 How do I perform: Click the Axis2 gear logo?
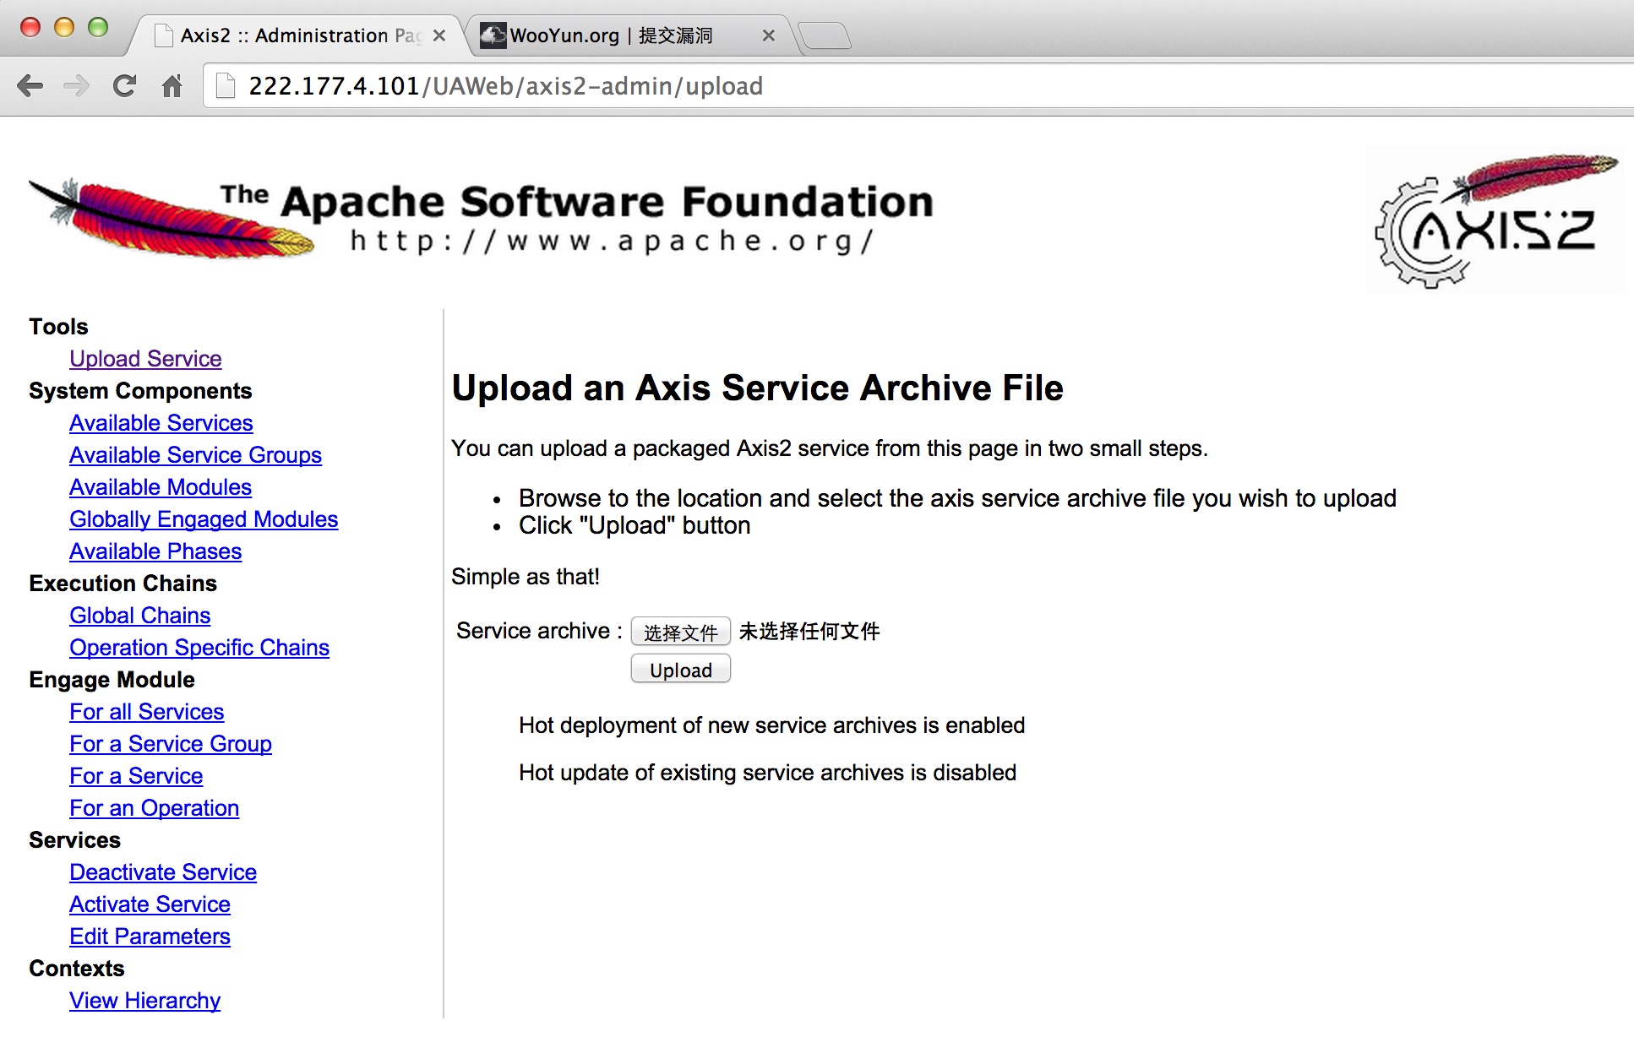(1494, 220)
